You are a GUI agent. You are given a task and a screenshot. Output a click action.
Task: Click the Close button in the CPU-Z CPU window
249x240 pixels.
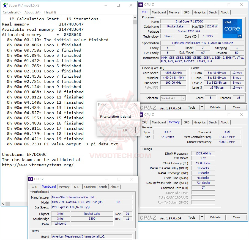236,107
